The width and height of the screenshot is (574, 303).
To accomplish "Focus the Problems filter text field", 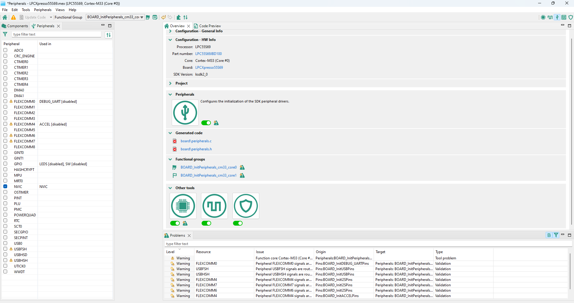I will tap(368, 244).
